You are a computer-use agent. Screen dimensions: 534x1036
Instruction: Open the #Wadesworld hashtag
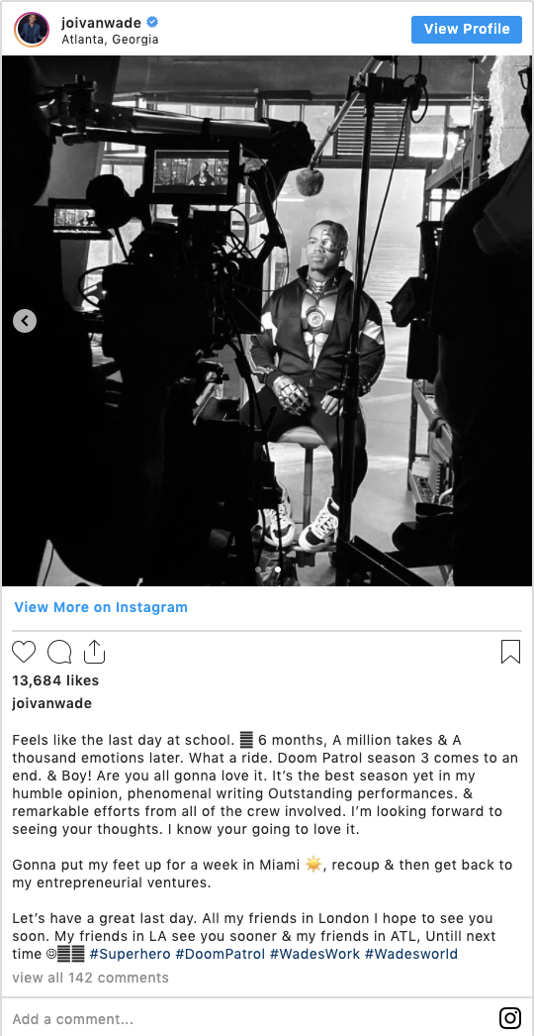(x=411, y=954)
